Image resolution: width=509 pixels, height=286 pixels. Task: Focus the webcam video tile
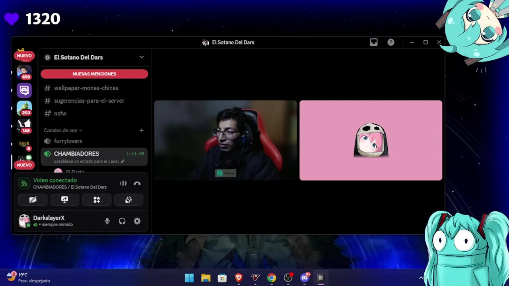click(x=225, y=140)
